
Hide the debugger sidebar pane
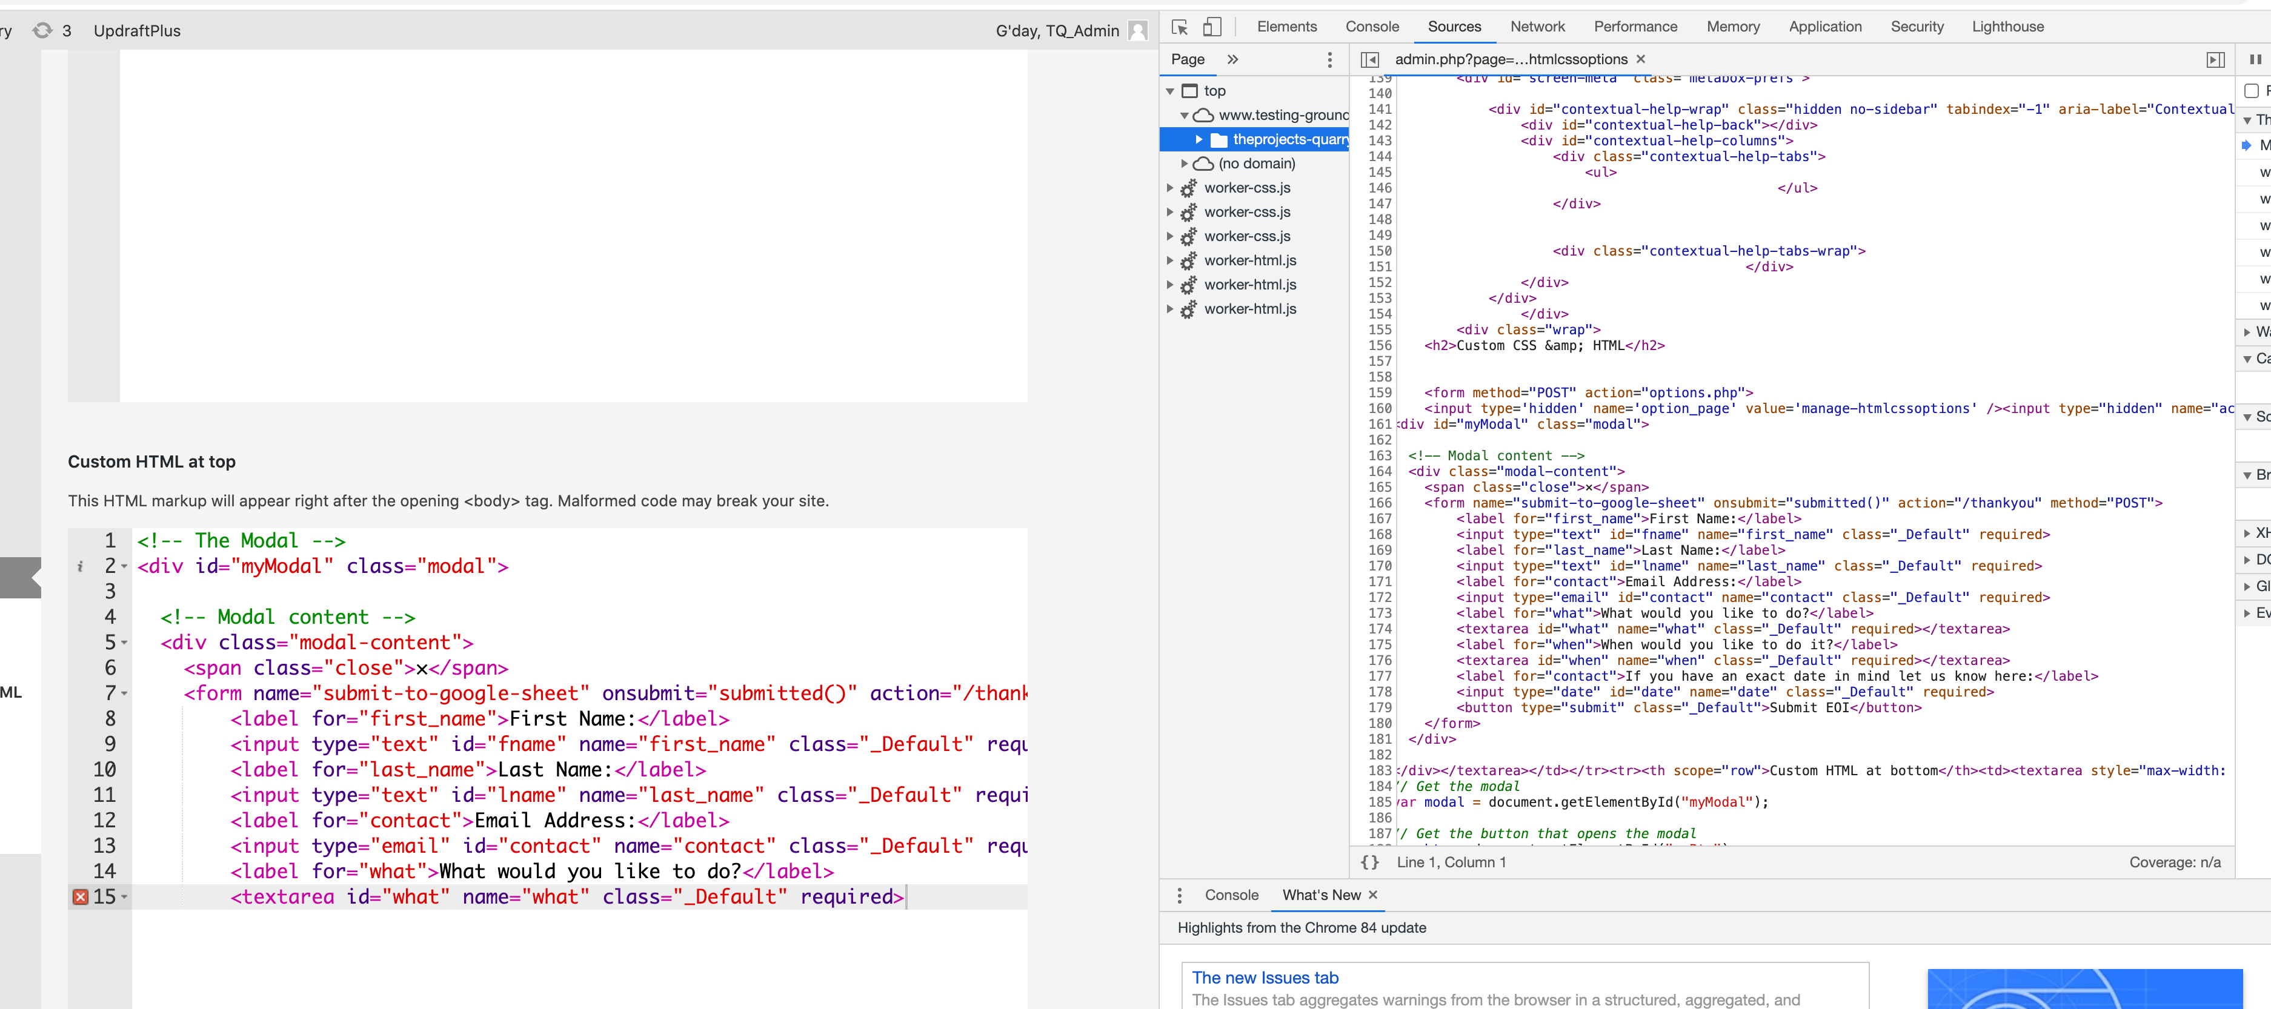[x=2215, y=59]
